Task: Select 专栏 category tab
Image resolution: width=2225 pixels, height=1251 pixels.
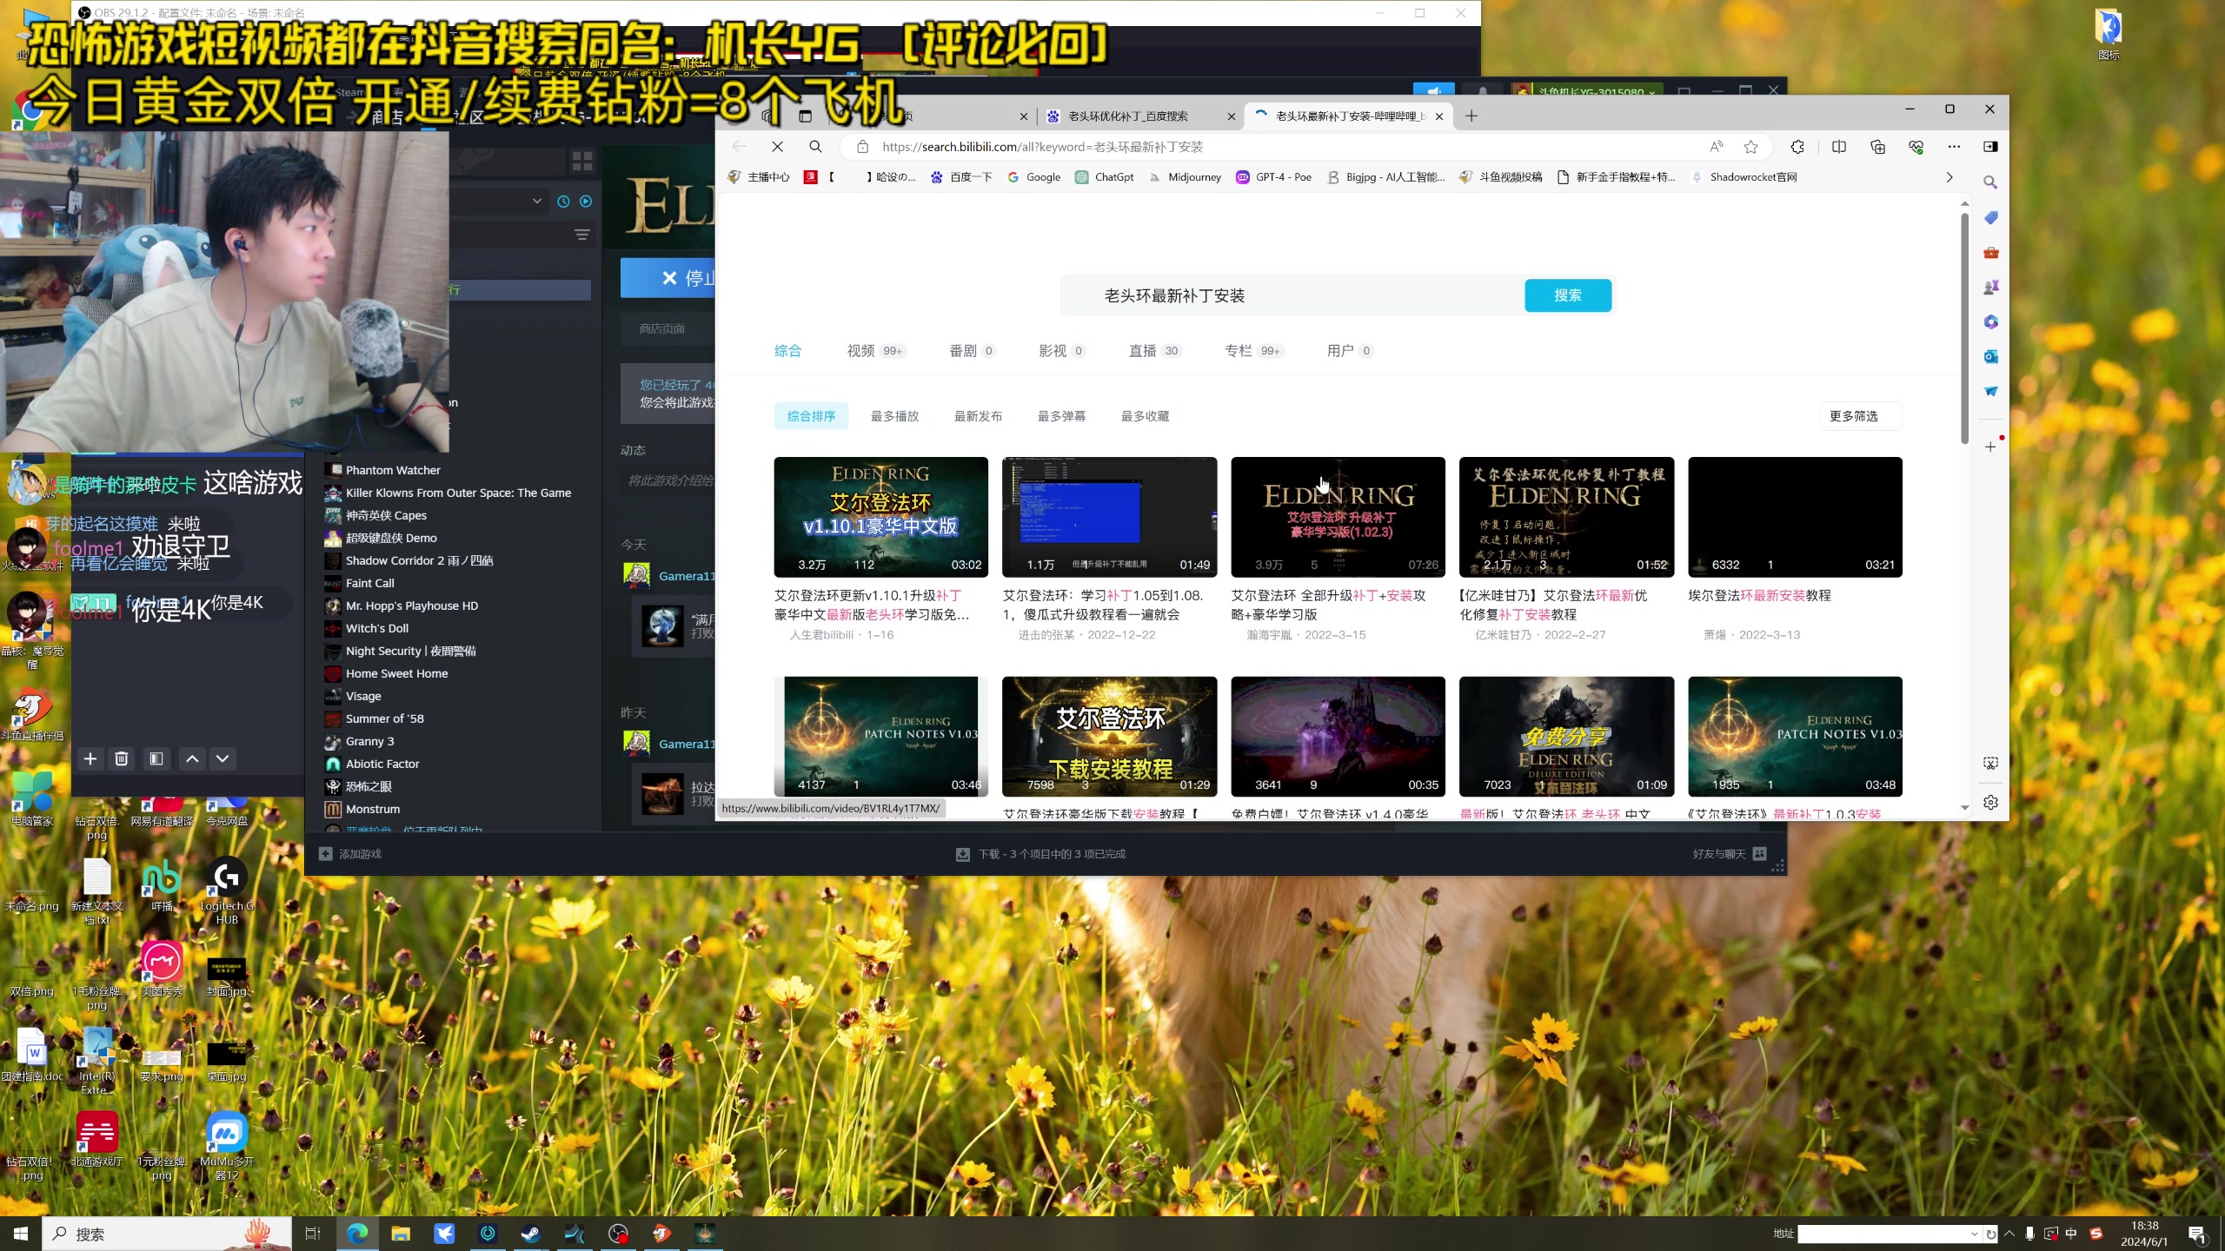Action: [x=1253, y=351]
